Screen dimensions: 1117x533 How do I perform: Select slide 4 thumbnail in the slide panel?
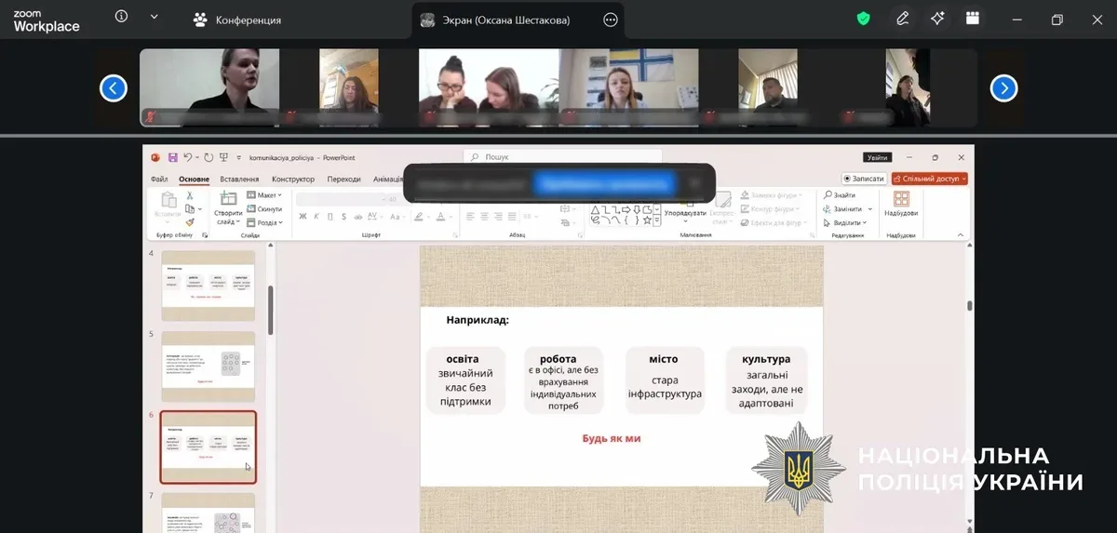point(209,286)
